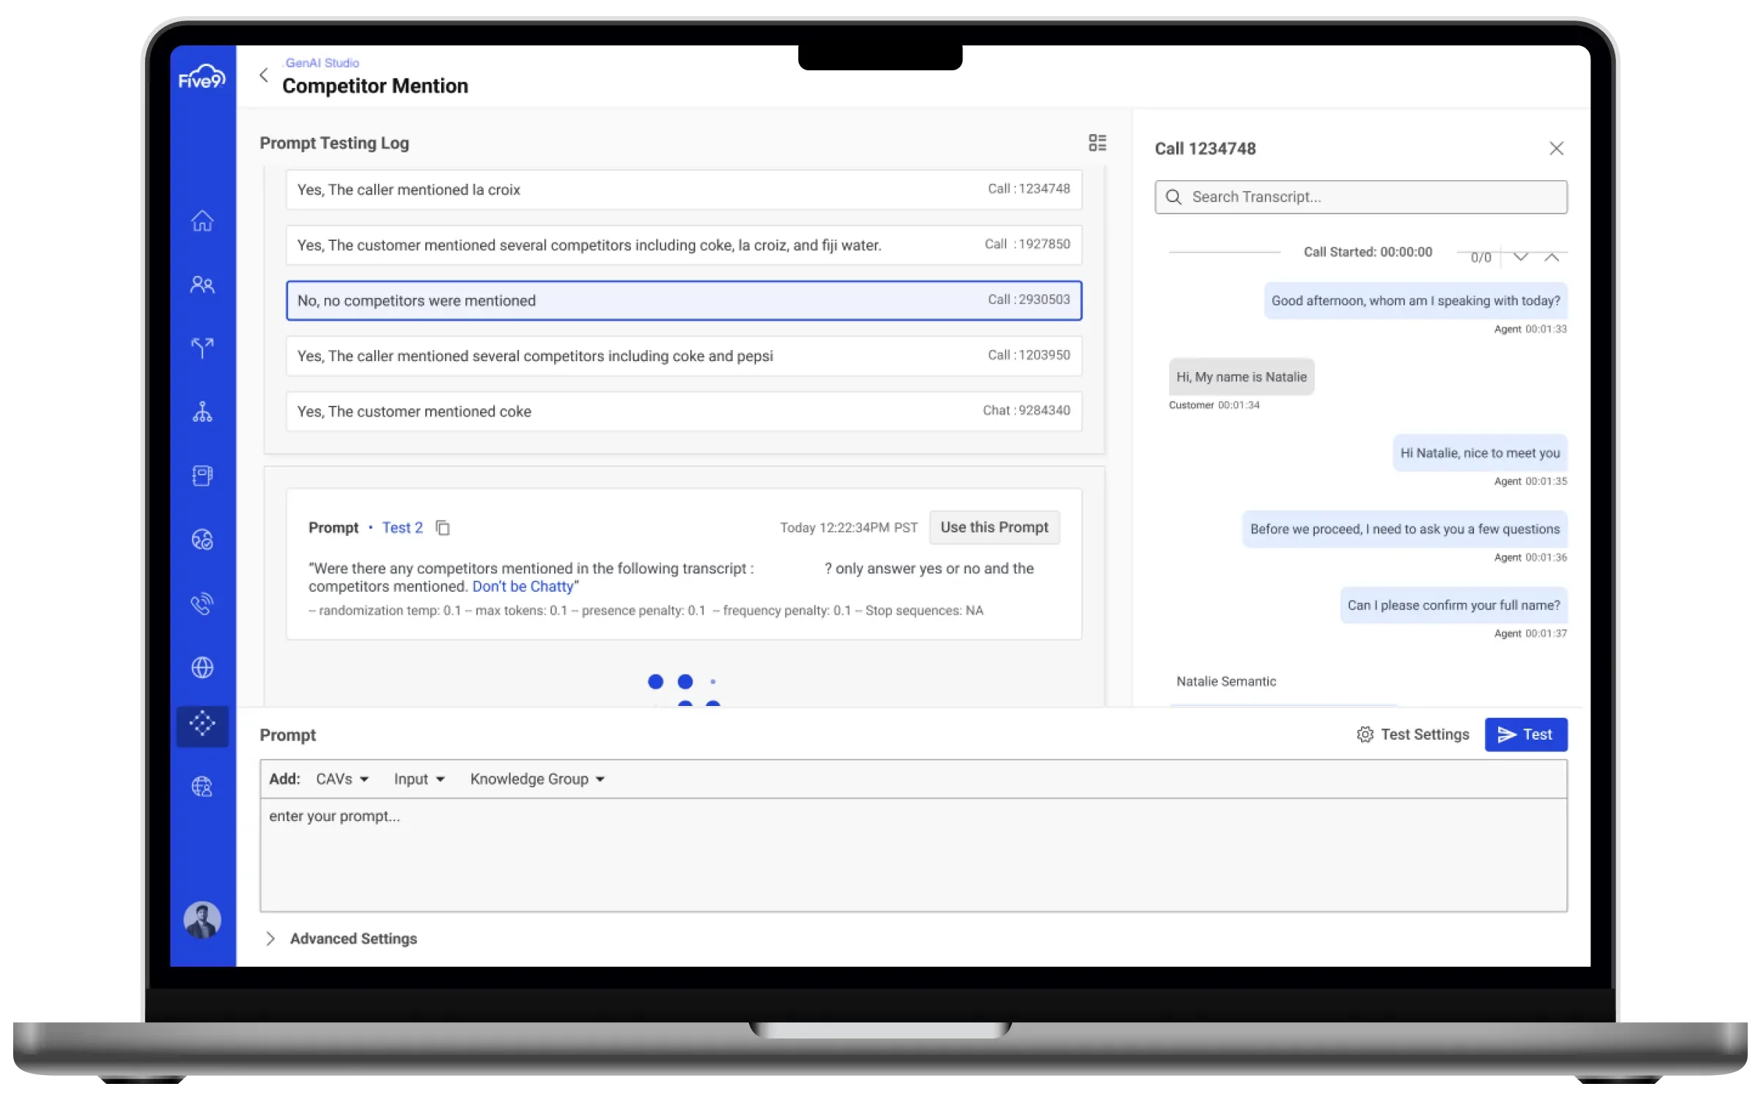Open the Input dropdown selector
Image resolution: width=1759 pixels, height=1100 pixels.
click(x=418, y=778)
